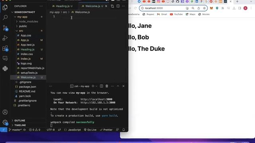Open Chrome tab search dropdown
Screen dimensions: 255x143
251,2
